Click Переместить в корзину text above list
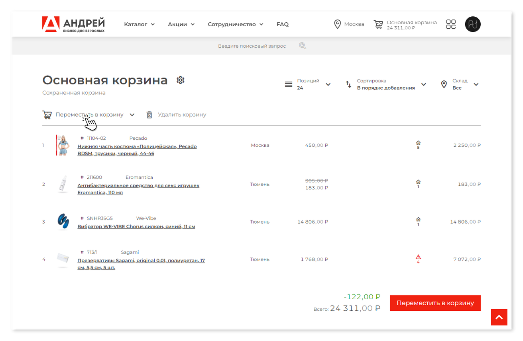Image resolution: width=523 pixels, height=341 pixels. 90,115
